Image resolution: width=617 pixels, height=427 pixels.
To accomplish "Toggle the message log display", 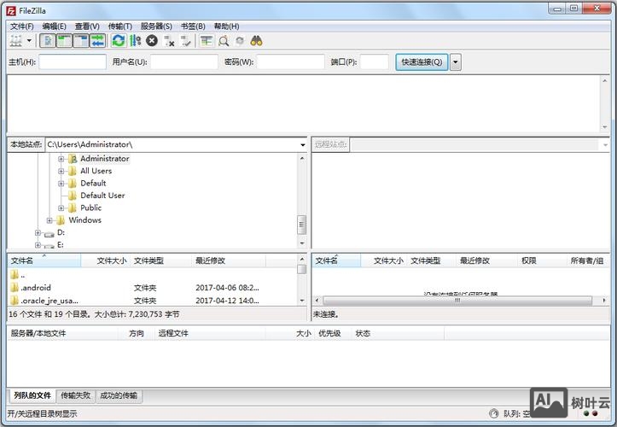I will (48, 41).
